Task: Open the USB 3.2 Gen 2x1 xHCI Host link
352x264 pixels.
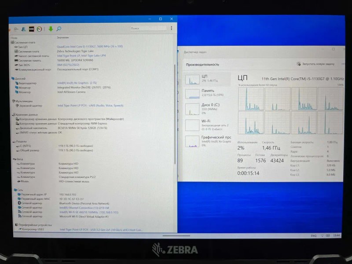Action: click(x=101, y=230)
